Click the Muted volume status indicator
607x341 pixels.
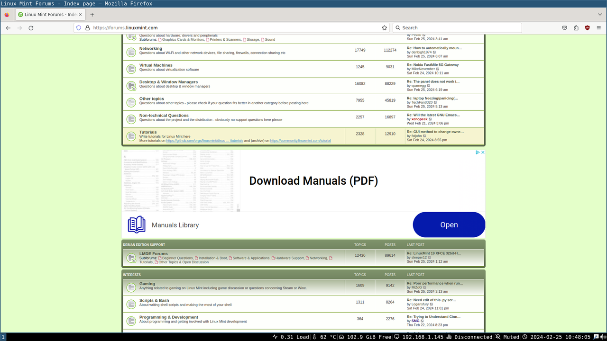click(x=507, y=337)
